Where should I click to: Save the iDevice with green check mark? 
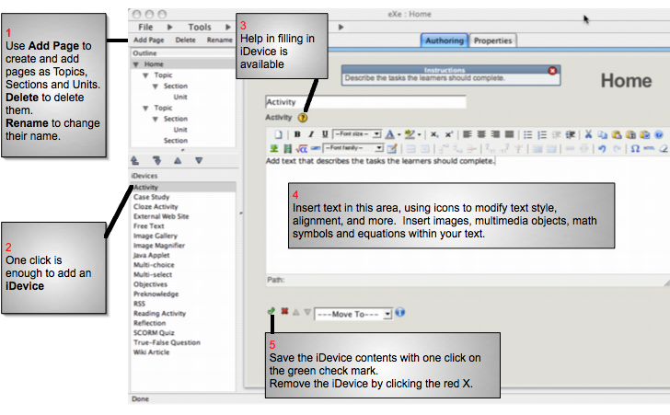pos(271,311)
